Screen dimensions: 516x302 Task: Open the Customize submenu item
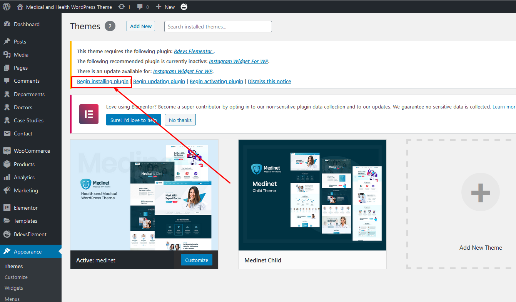(16, 277)
